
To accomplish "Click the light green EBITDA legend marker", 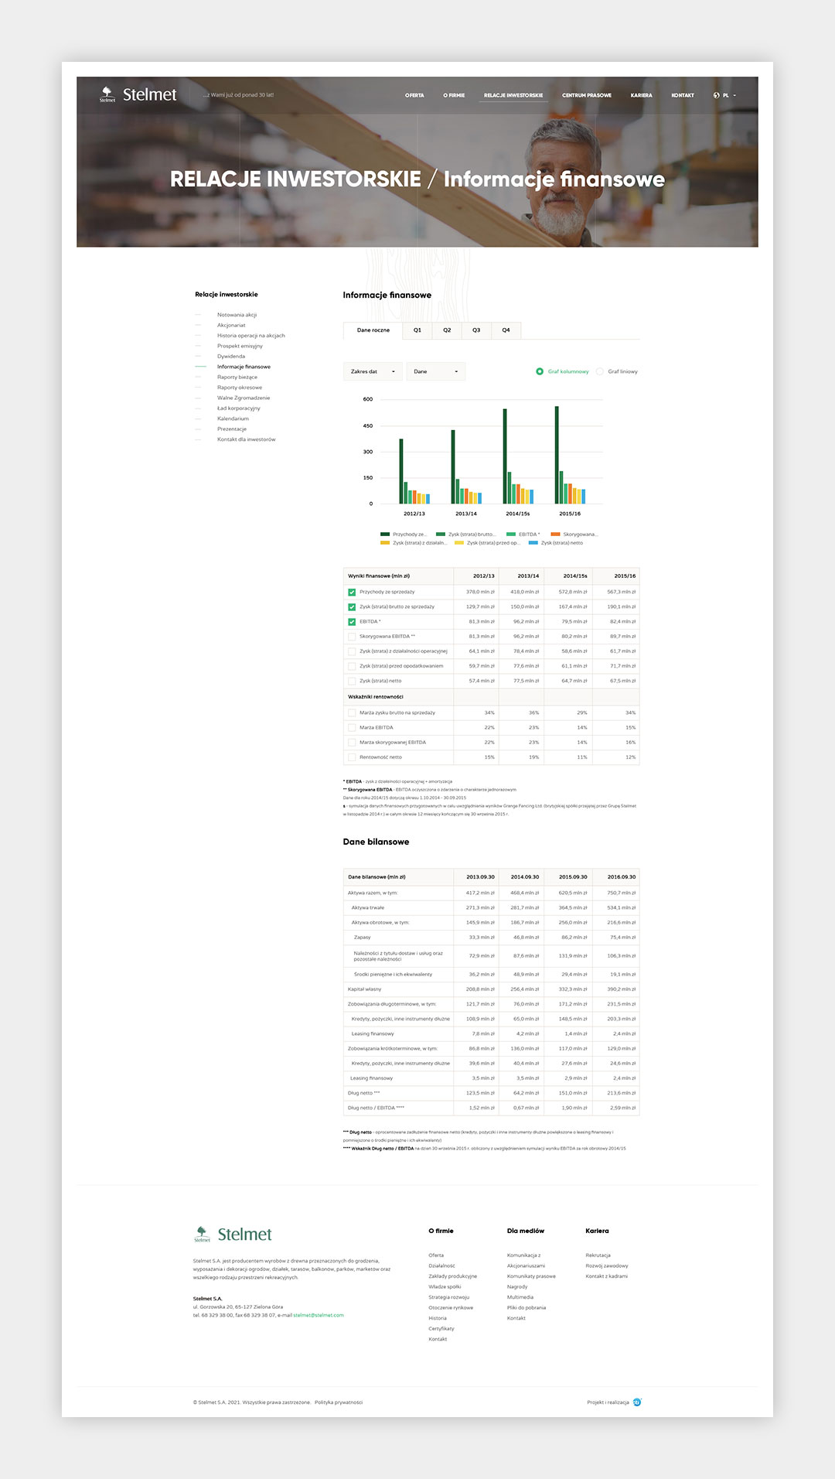I will [x=511, y=535].
